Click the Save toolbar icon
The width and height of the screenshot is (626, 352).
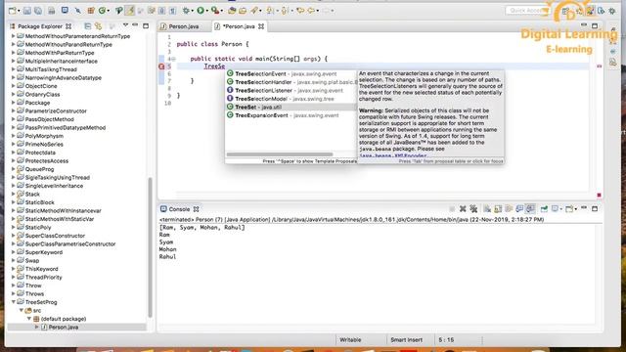27,11
